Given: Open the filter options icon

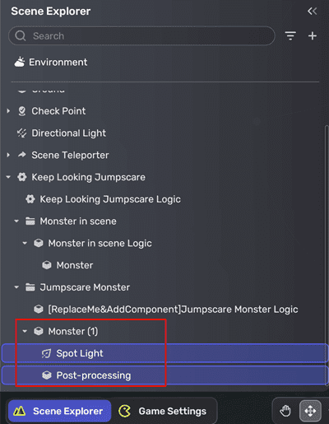Looking at the screenshot, I should pos(290,36).
